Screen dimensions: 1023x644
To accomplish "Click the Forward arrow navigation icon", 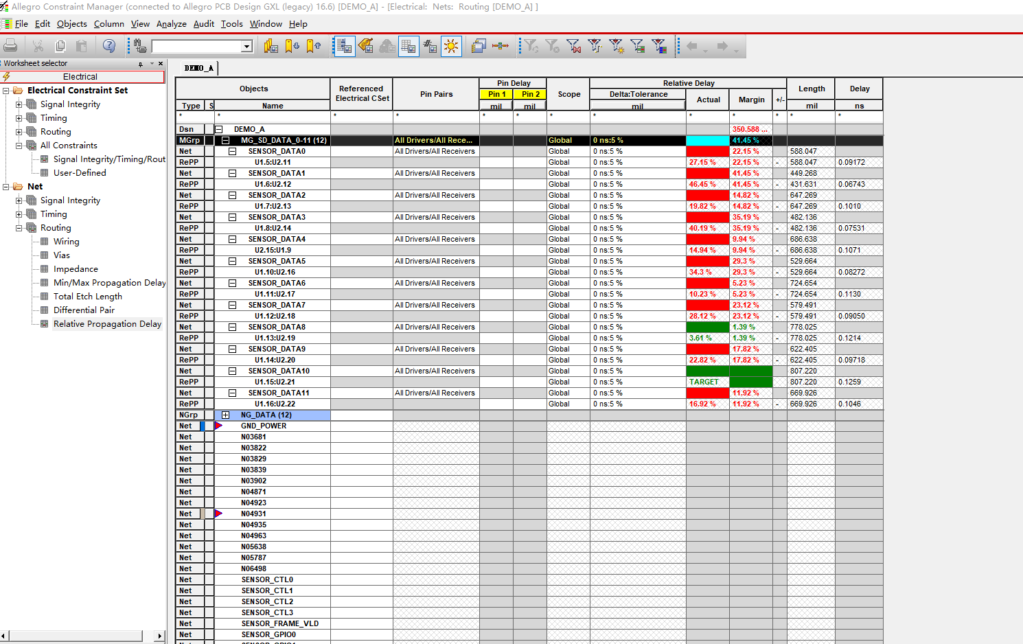I will tap(722, 46).
